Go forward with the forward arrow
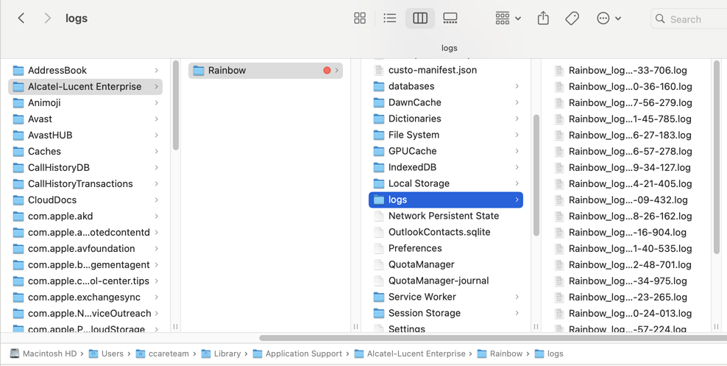 [x=47, y=18]
